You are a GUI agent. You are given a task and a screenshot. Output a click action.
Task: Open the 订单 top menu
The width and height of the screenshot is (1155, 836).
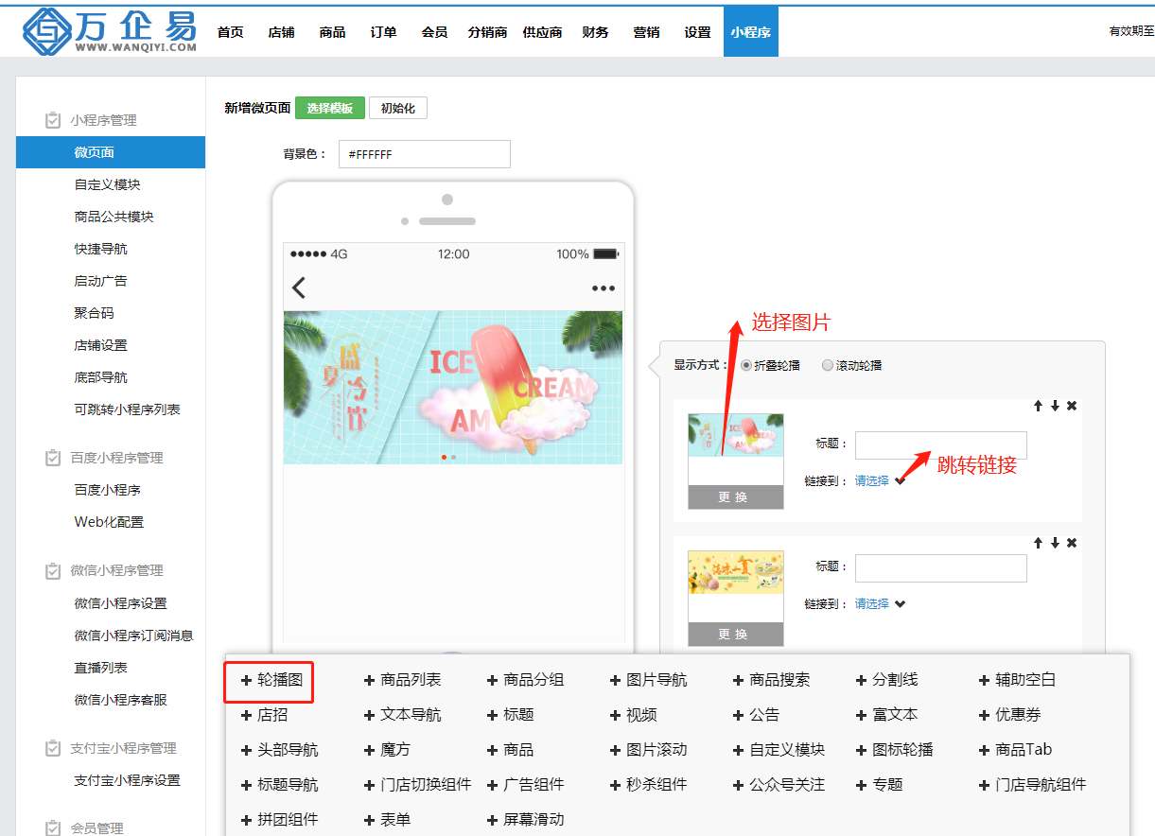(383, 32)
